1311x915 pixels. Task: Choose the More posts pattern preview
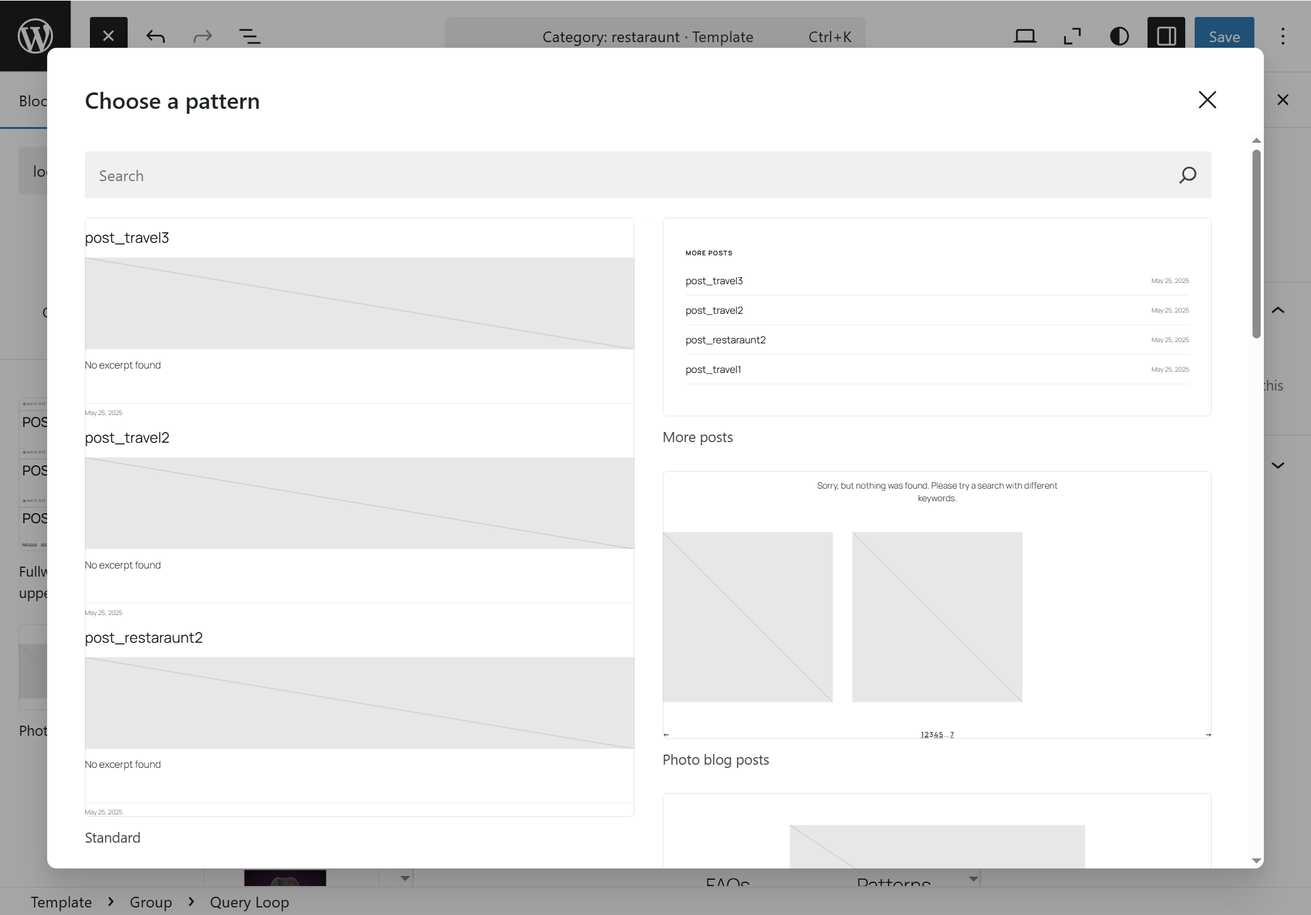pyautogui.click(x=936, y=317)
